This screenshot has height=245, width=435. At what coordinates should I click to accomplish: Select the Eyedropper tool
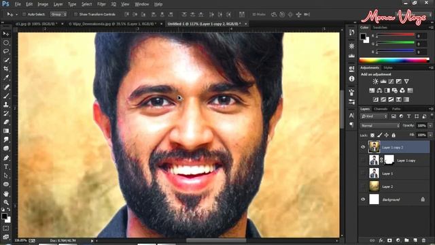tap(6, 78)
